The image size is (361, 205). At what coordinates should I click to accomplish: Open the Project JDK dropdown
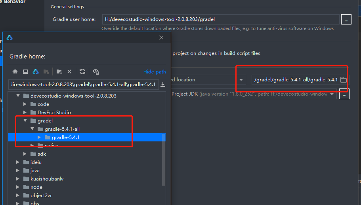pos(332,94)
